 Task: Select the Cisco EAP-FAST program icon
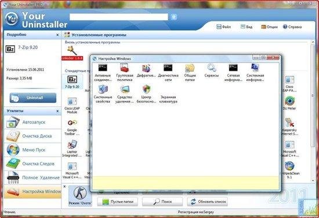(289, 84)
